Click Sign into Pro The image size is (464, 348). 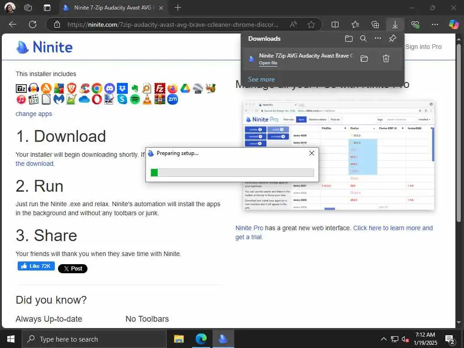pos(423,47)
